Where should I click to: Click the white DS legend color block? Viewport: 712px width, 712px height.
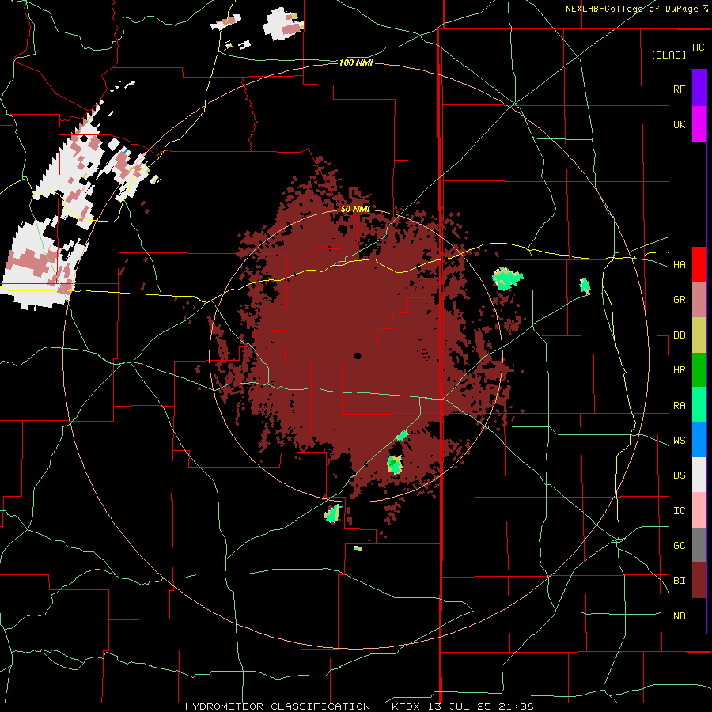699,475
